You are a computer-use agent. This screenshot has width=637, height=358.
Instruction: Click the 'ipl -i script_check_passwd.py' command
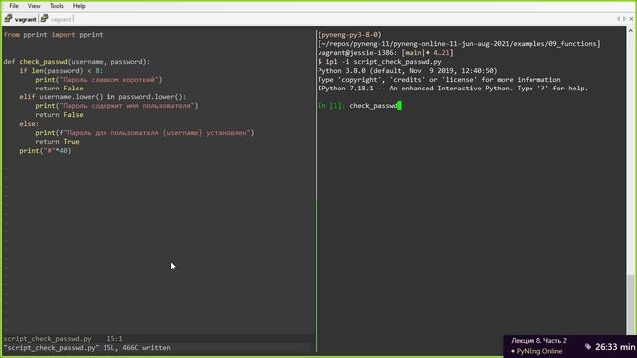(384, 62)
